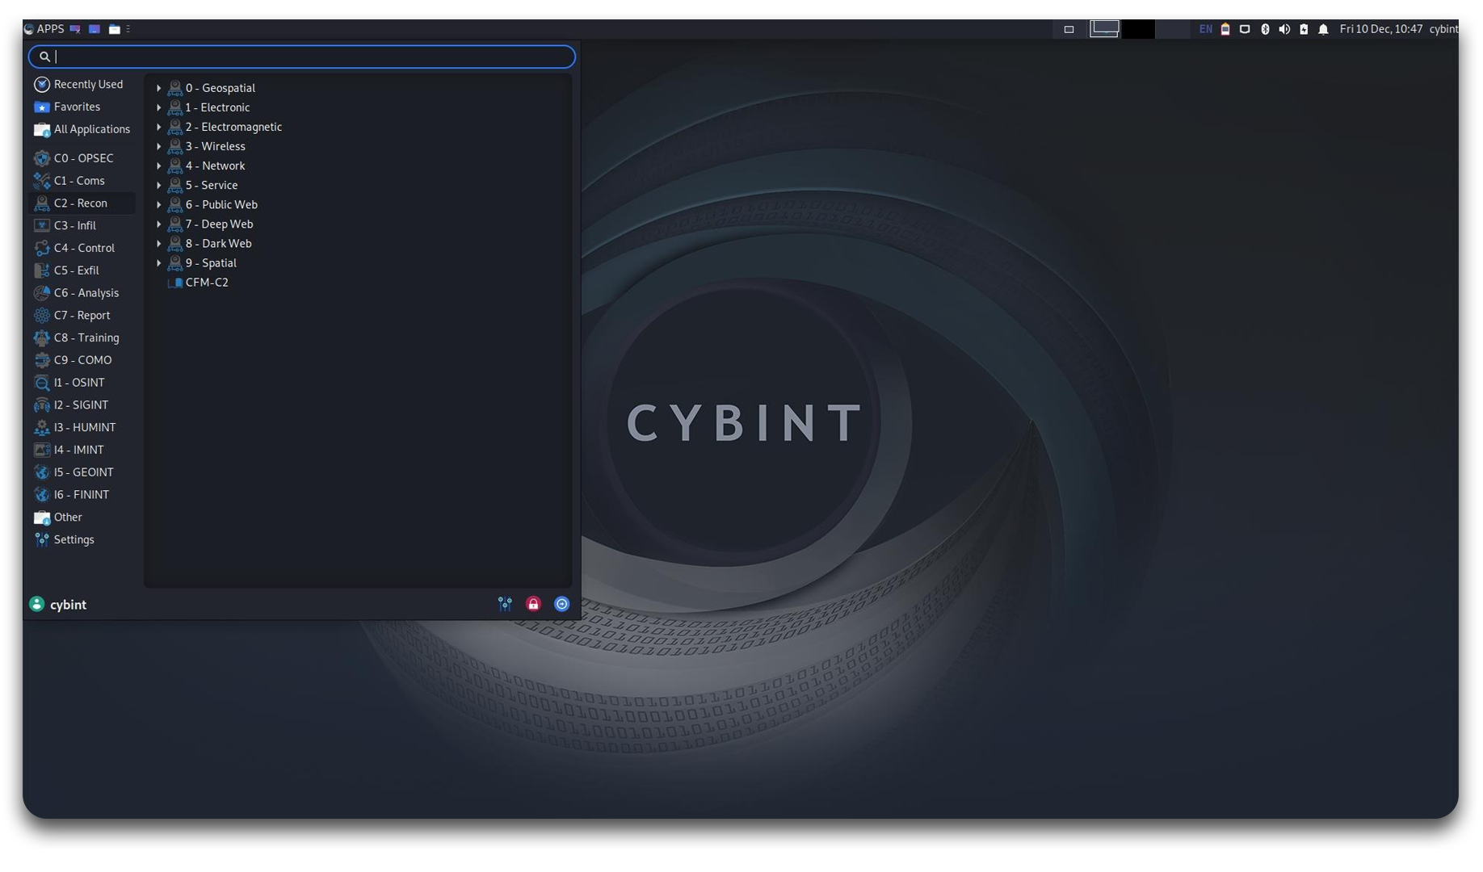
Task: Select the I5 - GEOINT globe icon
Action: (42, 472)
